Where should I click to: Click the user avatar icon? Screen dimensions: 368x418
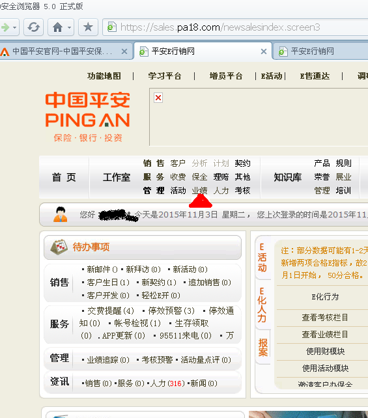61,214
